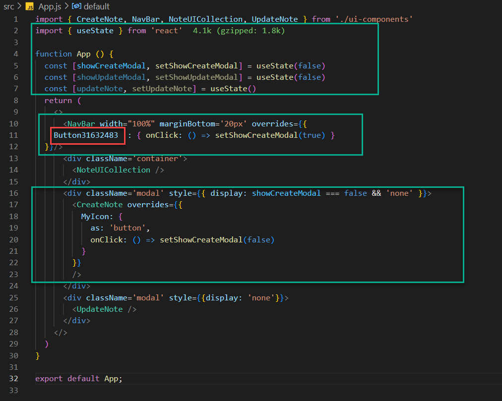Click 'showCreateModal' on line 5
This screenshot has width=502, height=401.
point(111,65)
